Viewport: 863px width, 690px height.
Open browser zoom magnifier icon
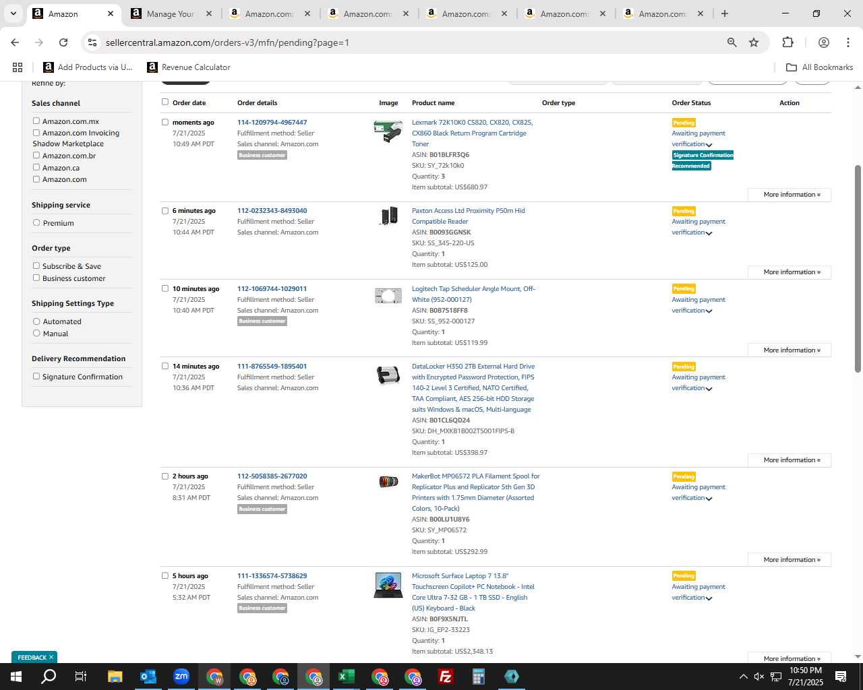point(732,42)
